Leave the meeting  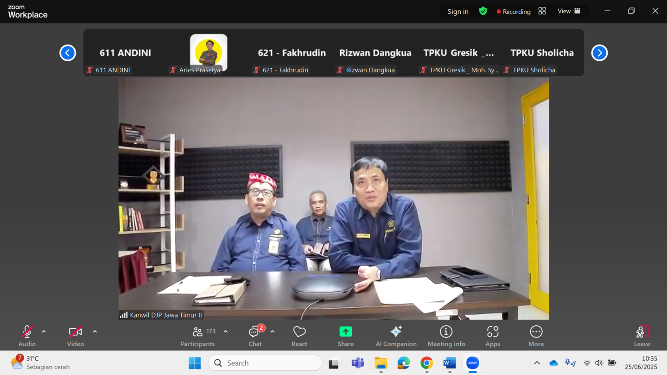642,336
